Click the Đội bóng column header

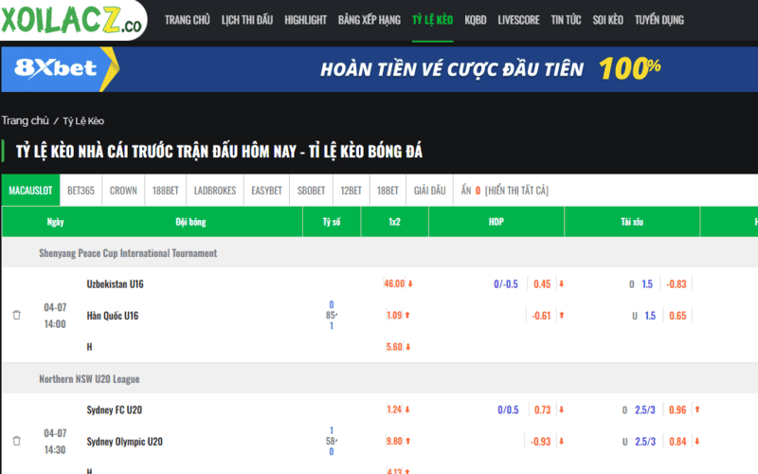click(x=190, y=222)
